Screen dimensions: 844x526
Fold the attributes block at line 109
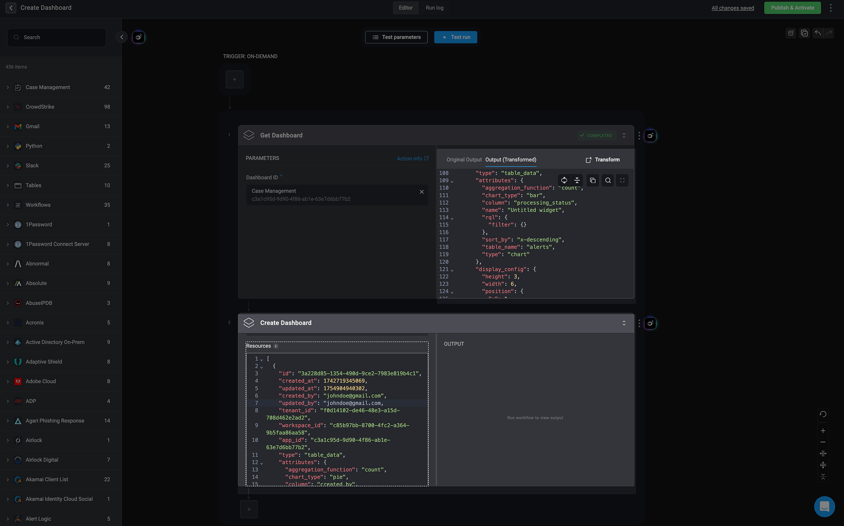452,182
